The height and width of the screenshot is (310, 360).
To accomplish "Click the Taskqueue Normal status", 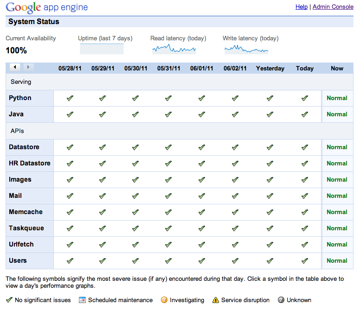I will tap(337, 228).
